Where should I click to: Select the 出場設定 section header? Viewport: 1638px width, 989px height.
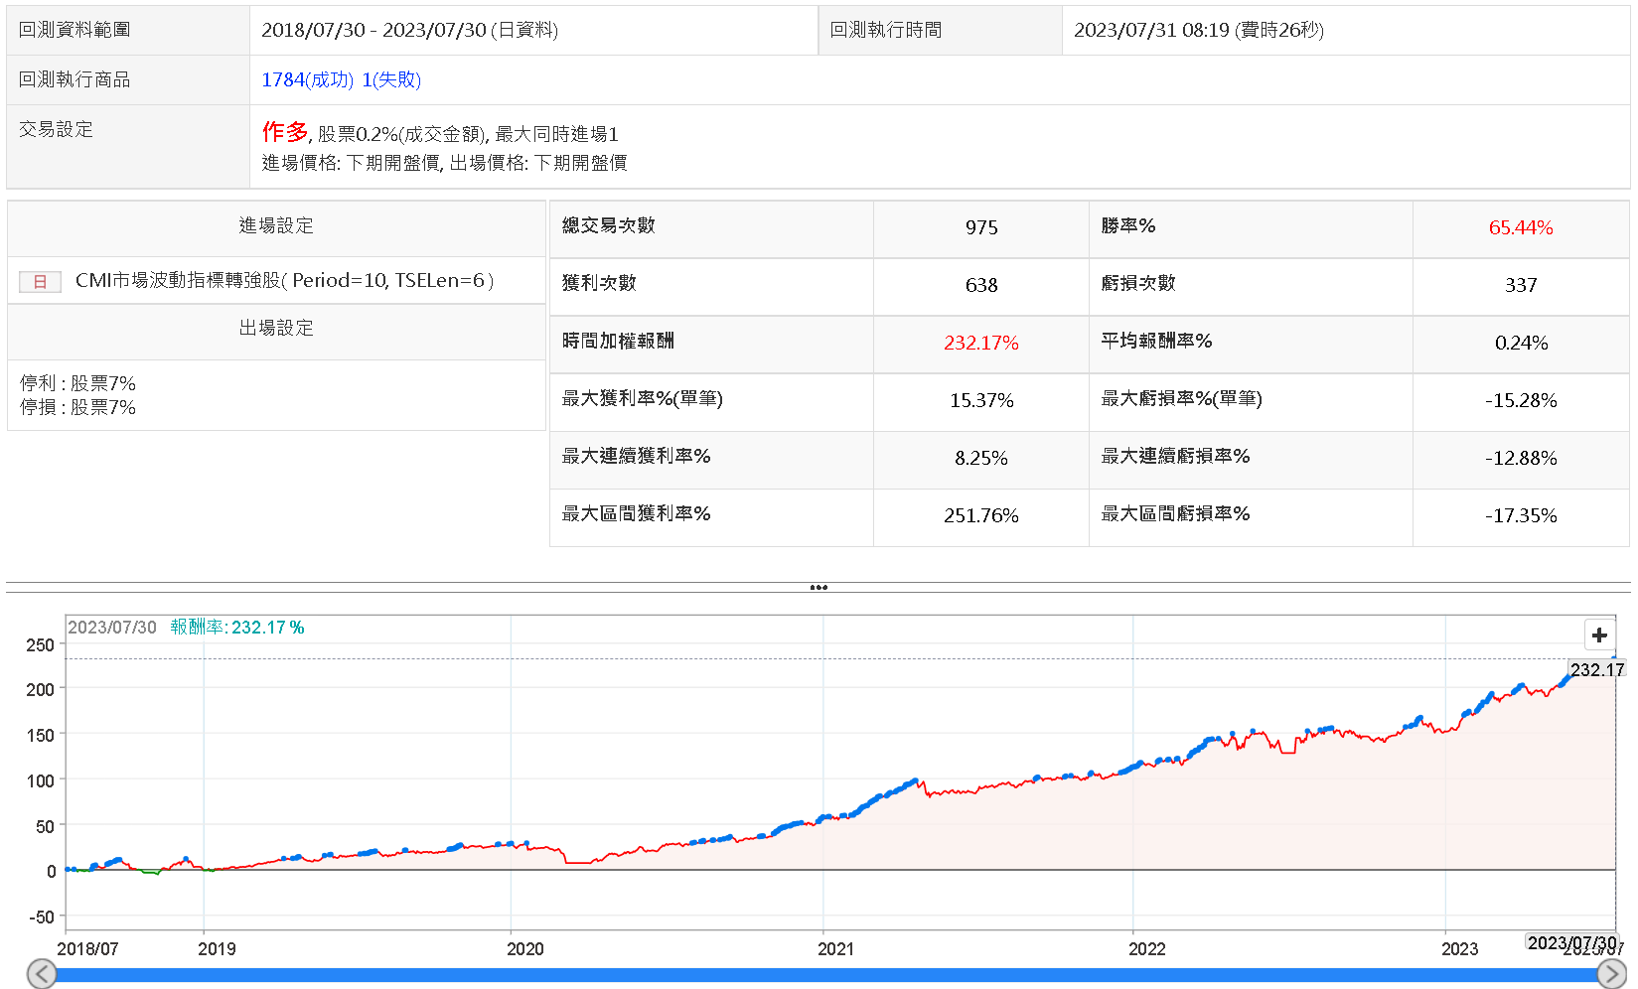coord(276,328)
